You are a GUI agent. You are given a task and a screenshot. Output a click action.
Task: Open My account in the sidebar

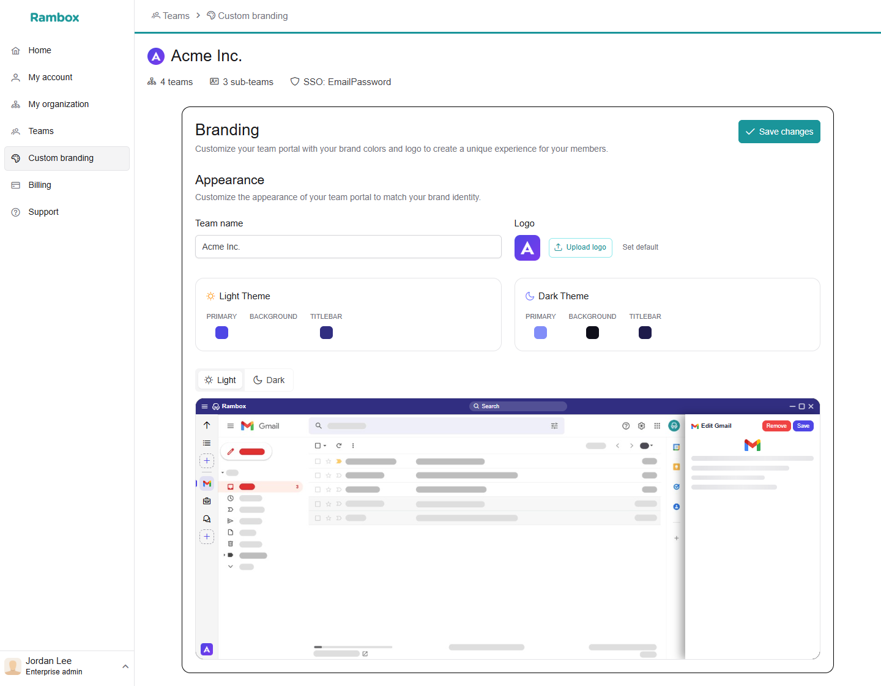[x=67, y=77]
